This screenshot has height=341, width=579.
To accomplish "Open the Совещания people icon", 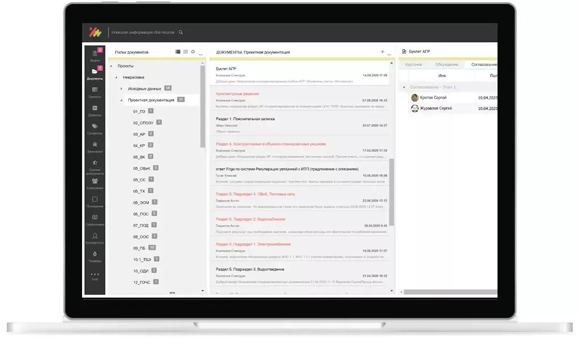I will (x=95, y=183).
